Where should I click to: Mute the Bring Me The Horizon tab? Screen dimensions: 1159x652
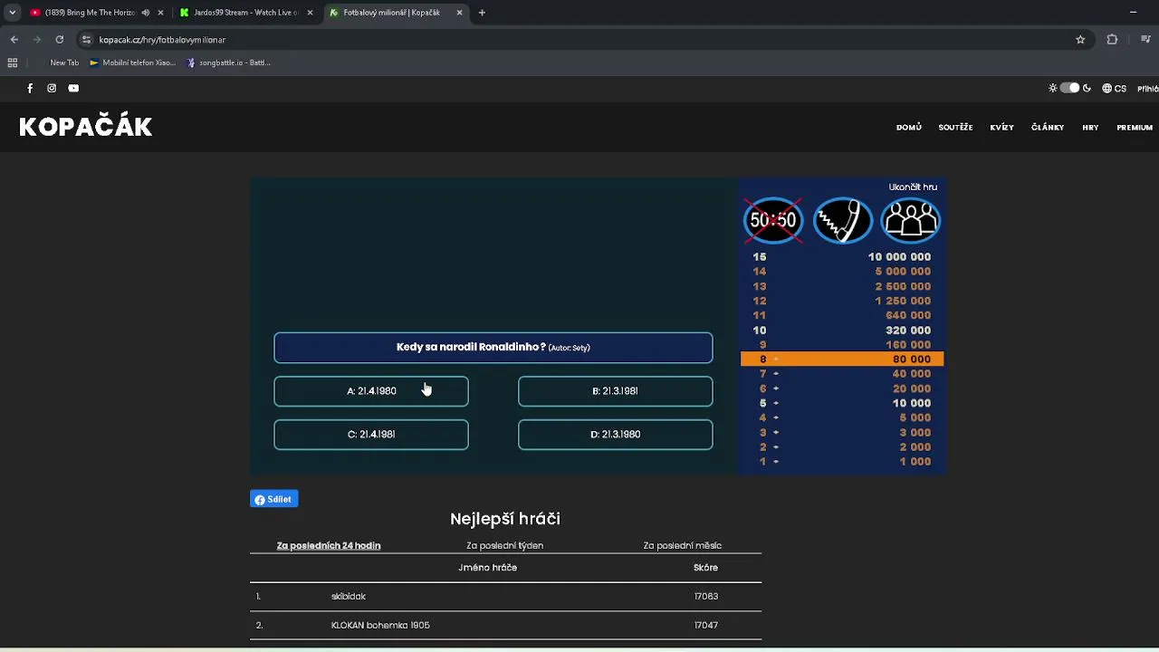click(x=145, y=13)
